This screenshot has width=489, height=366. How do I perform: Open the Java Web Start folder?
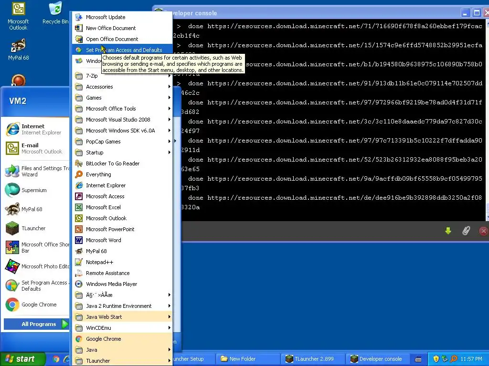(122, 317)
